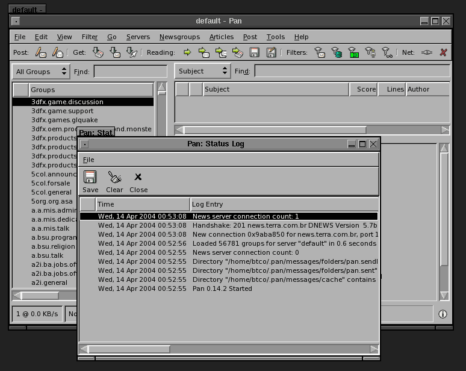Read next article icon (arrow over envelope)

pos(204,52)
